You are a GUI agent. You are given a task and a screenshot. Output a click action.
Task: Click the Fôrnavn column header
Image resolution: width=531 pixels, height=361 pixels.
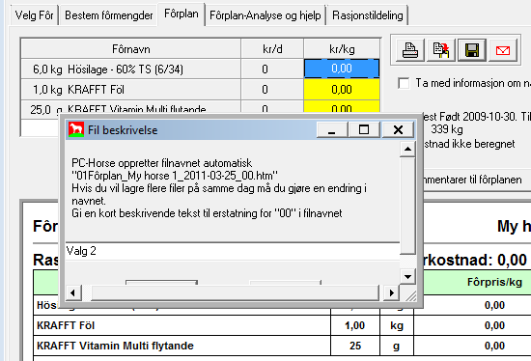pyautogui.click(x=130, y=49)
